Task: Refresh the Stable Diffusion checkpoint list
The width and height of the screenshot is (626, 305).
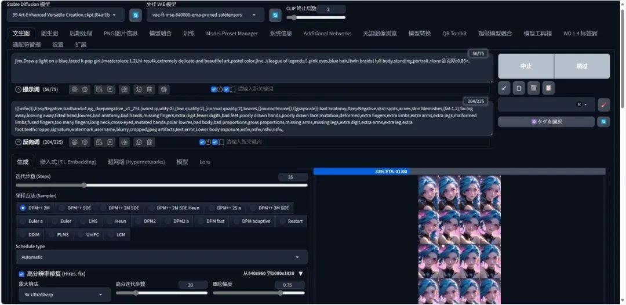Action: pos(136,15)
